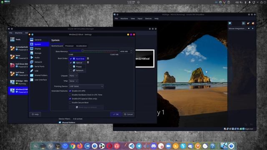Viewport: 267px width, 150px height.
Task: Adjust the Base Memory slider
Action: pyautogui.click(x=83, y=51)
